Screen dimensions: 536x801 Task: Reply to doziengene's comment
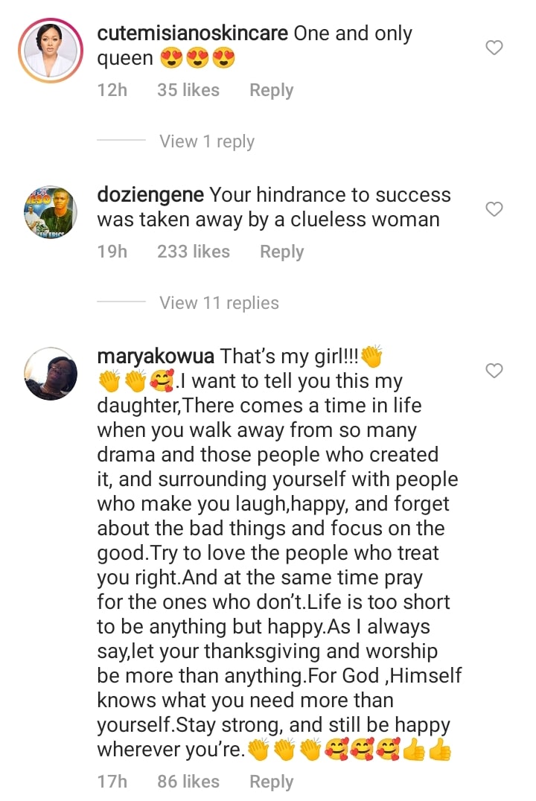pos(281,252)
